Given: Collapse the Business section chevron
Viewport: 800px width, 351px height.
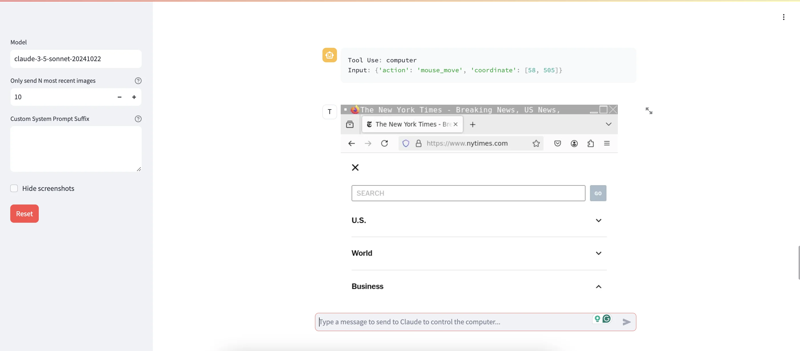Looking at the screenshot, I should [x=598, y=286].
